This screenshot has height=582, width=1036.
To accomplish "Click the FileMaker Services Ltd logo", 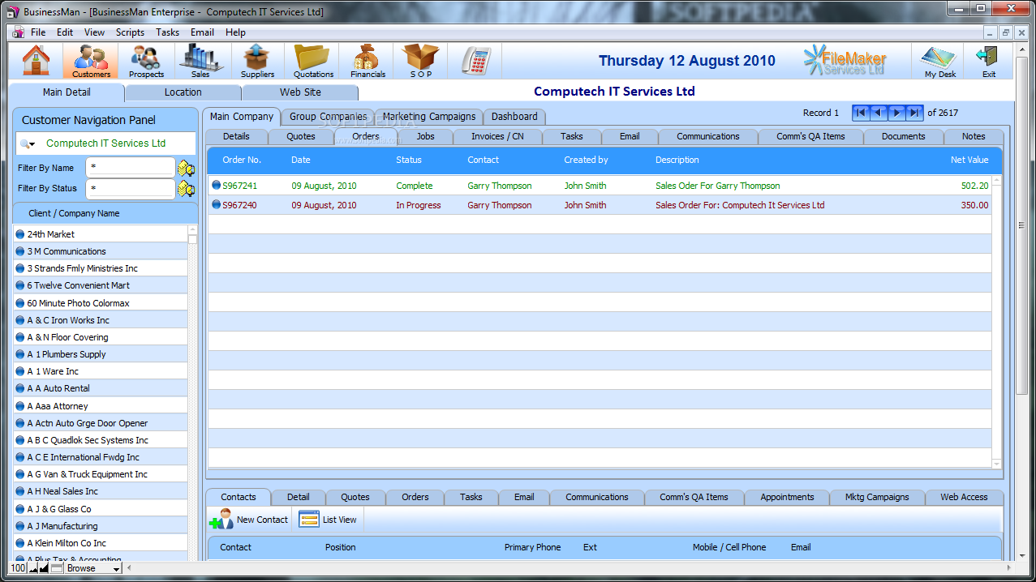I will pyautogui.click(x=845, y=61).
